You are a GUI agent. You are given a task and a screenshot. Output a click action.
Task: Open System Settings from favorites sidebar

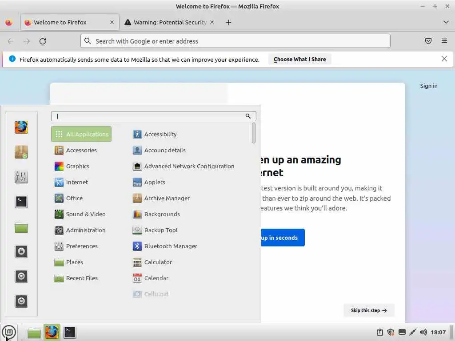[x=21, y=177]
